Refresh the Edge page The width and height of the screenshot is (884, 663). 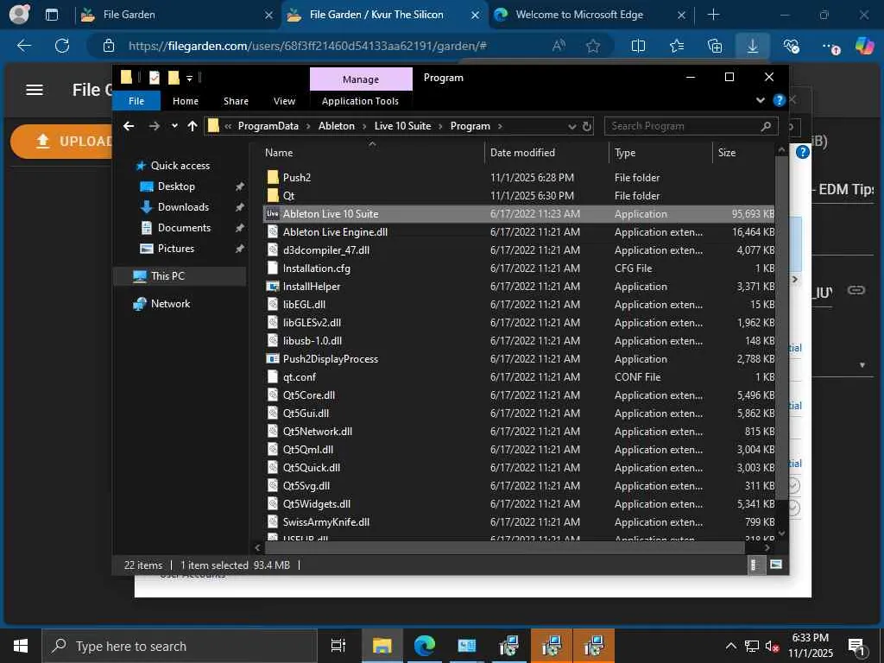click(62, 46)
